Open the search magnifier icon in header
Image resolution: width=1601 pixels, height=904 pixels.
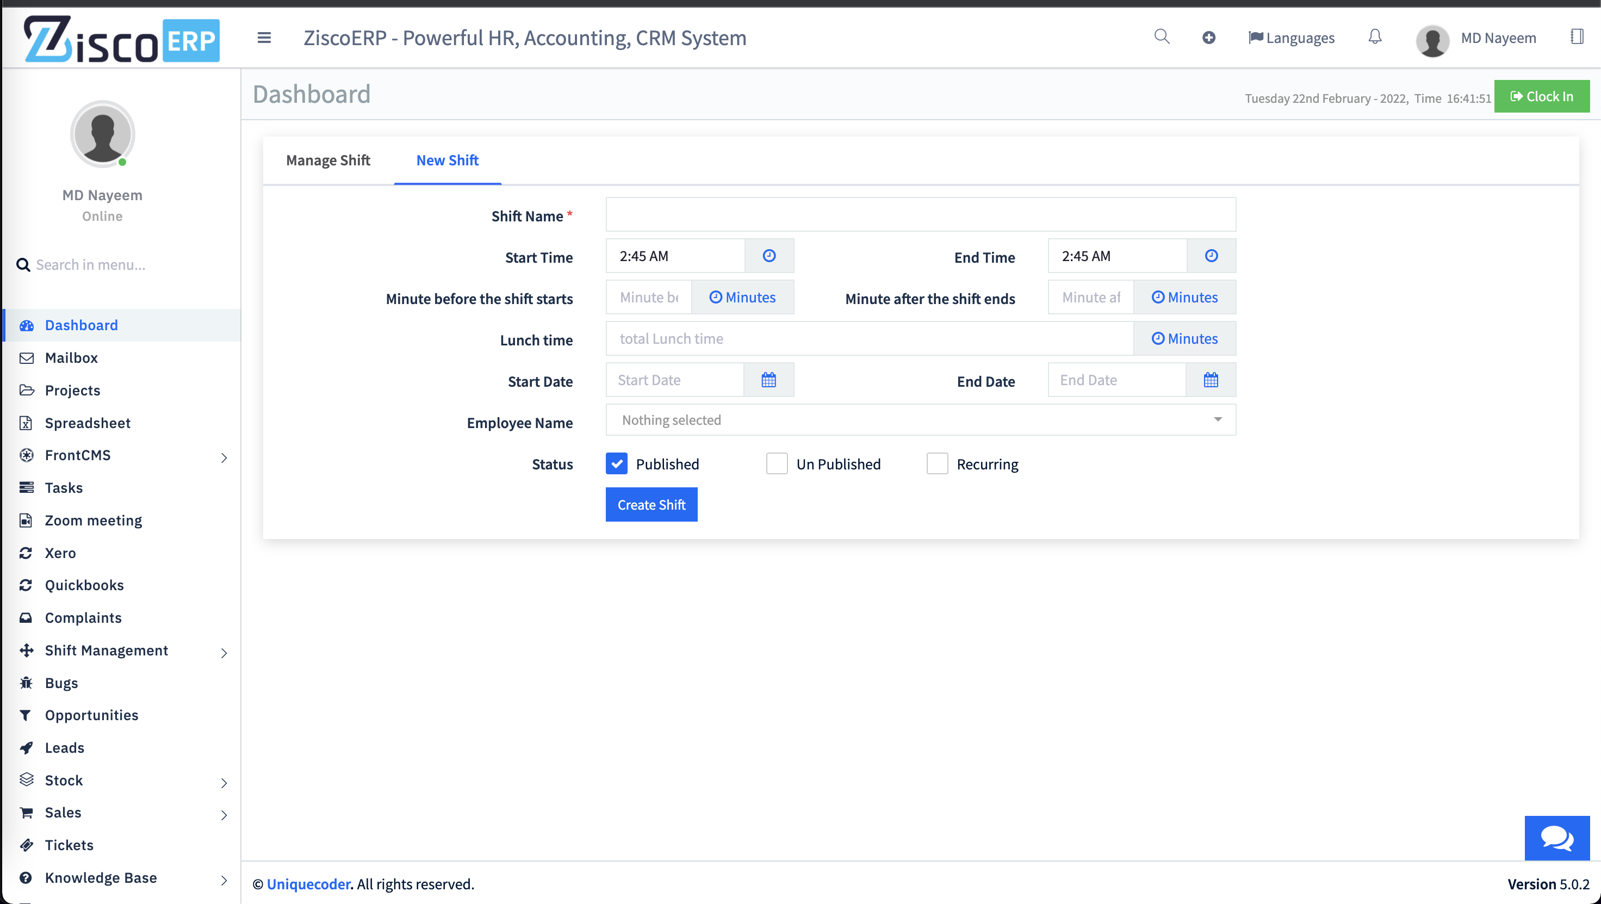(1162, 36)
